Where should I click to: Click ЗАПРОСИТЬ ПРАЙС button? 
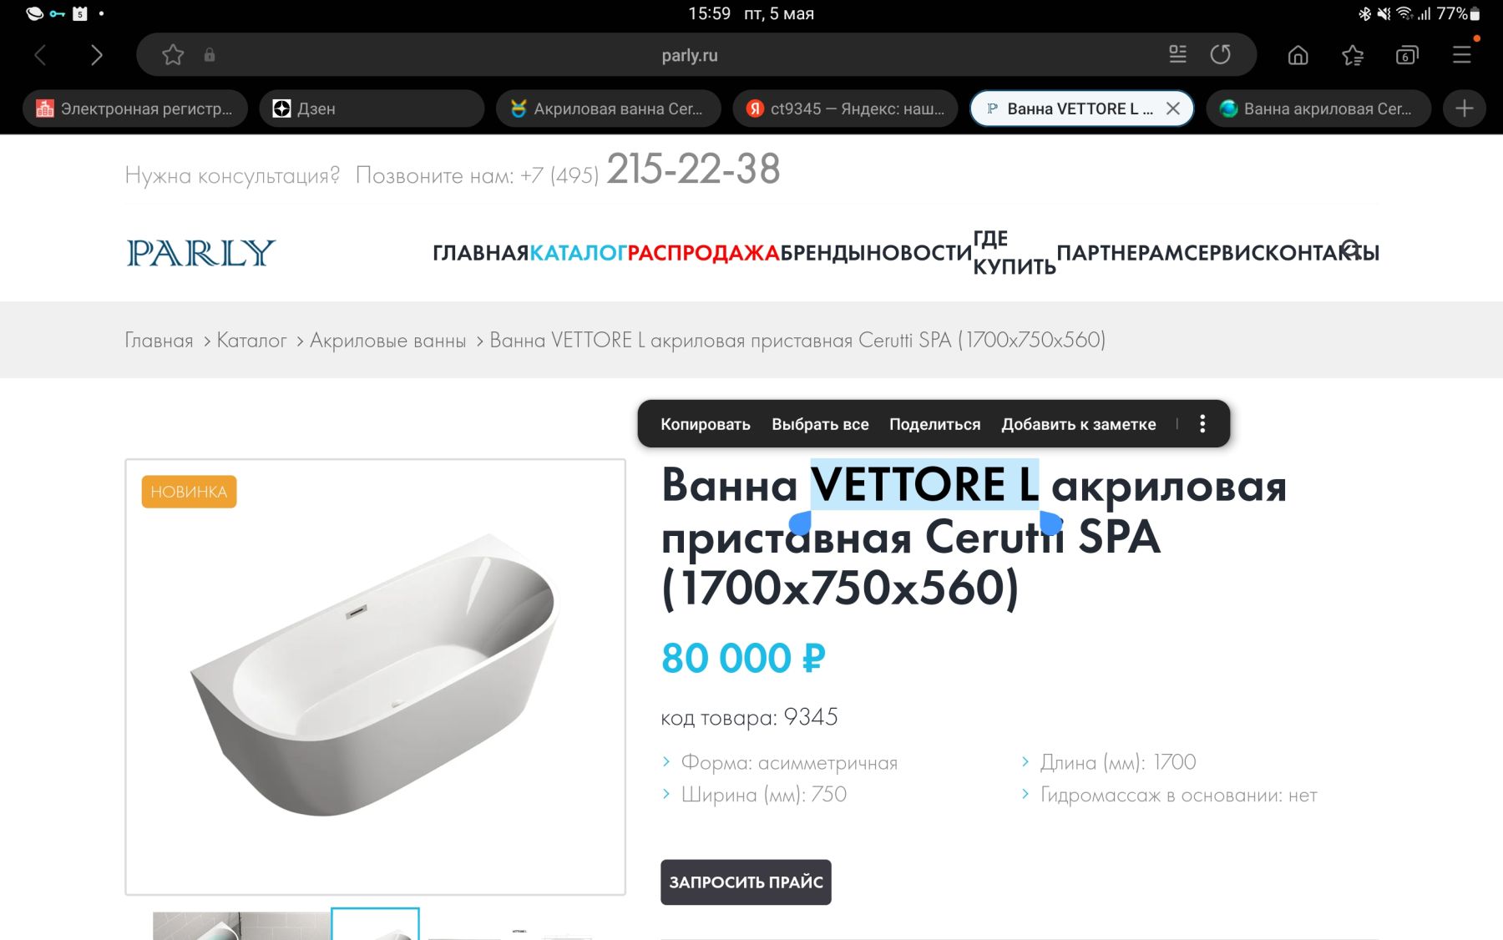pyautogui.click(x=746, y=882)
